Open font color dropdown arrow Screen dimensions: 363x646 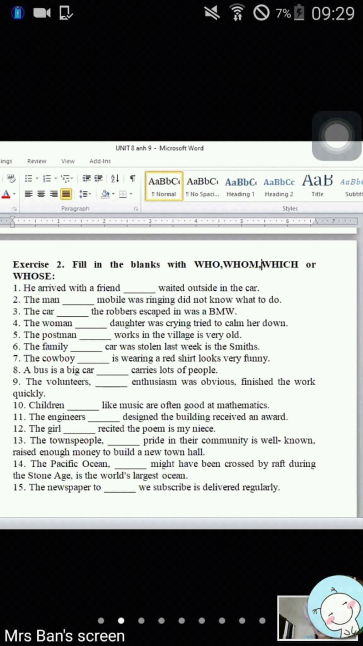(14, 194)
